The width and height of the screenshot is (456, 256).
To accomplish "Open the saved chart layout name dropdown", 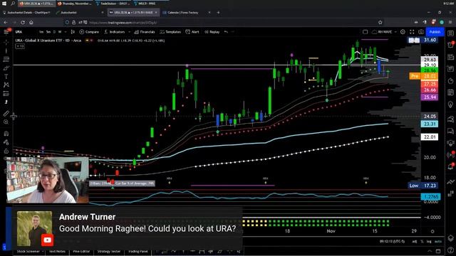I will tap(384, 32).
